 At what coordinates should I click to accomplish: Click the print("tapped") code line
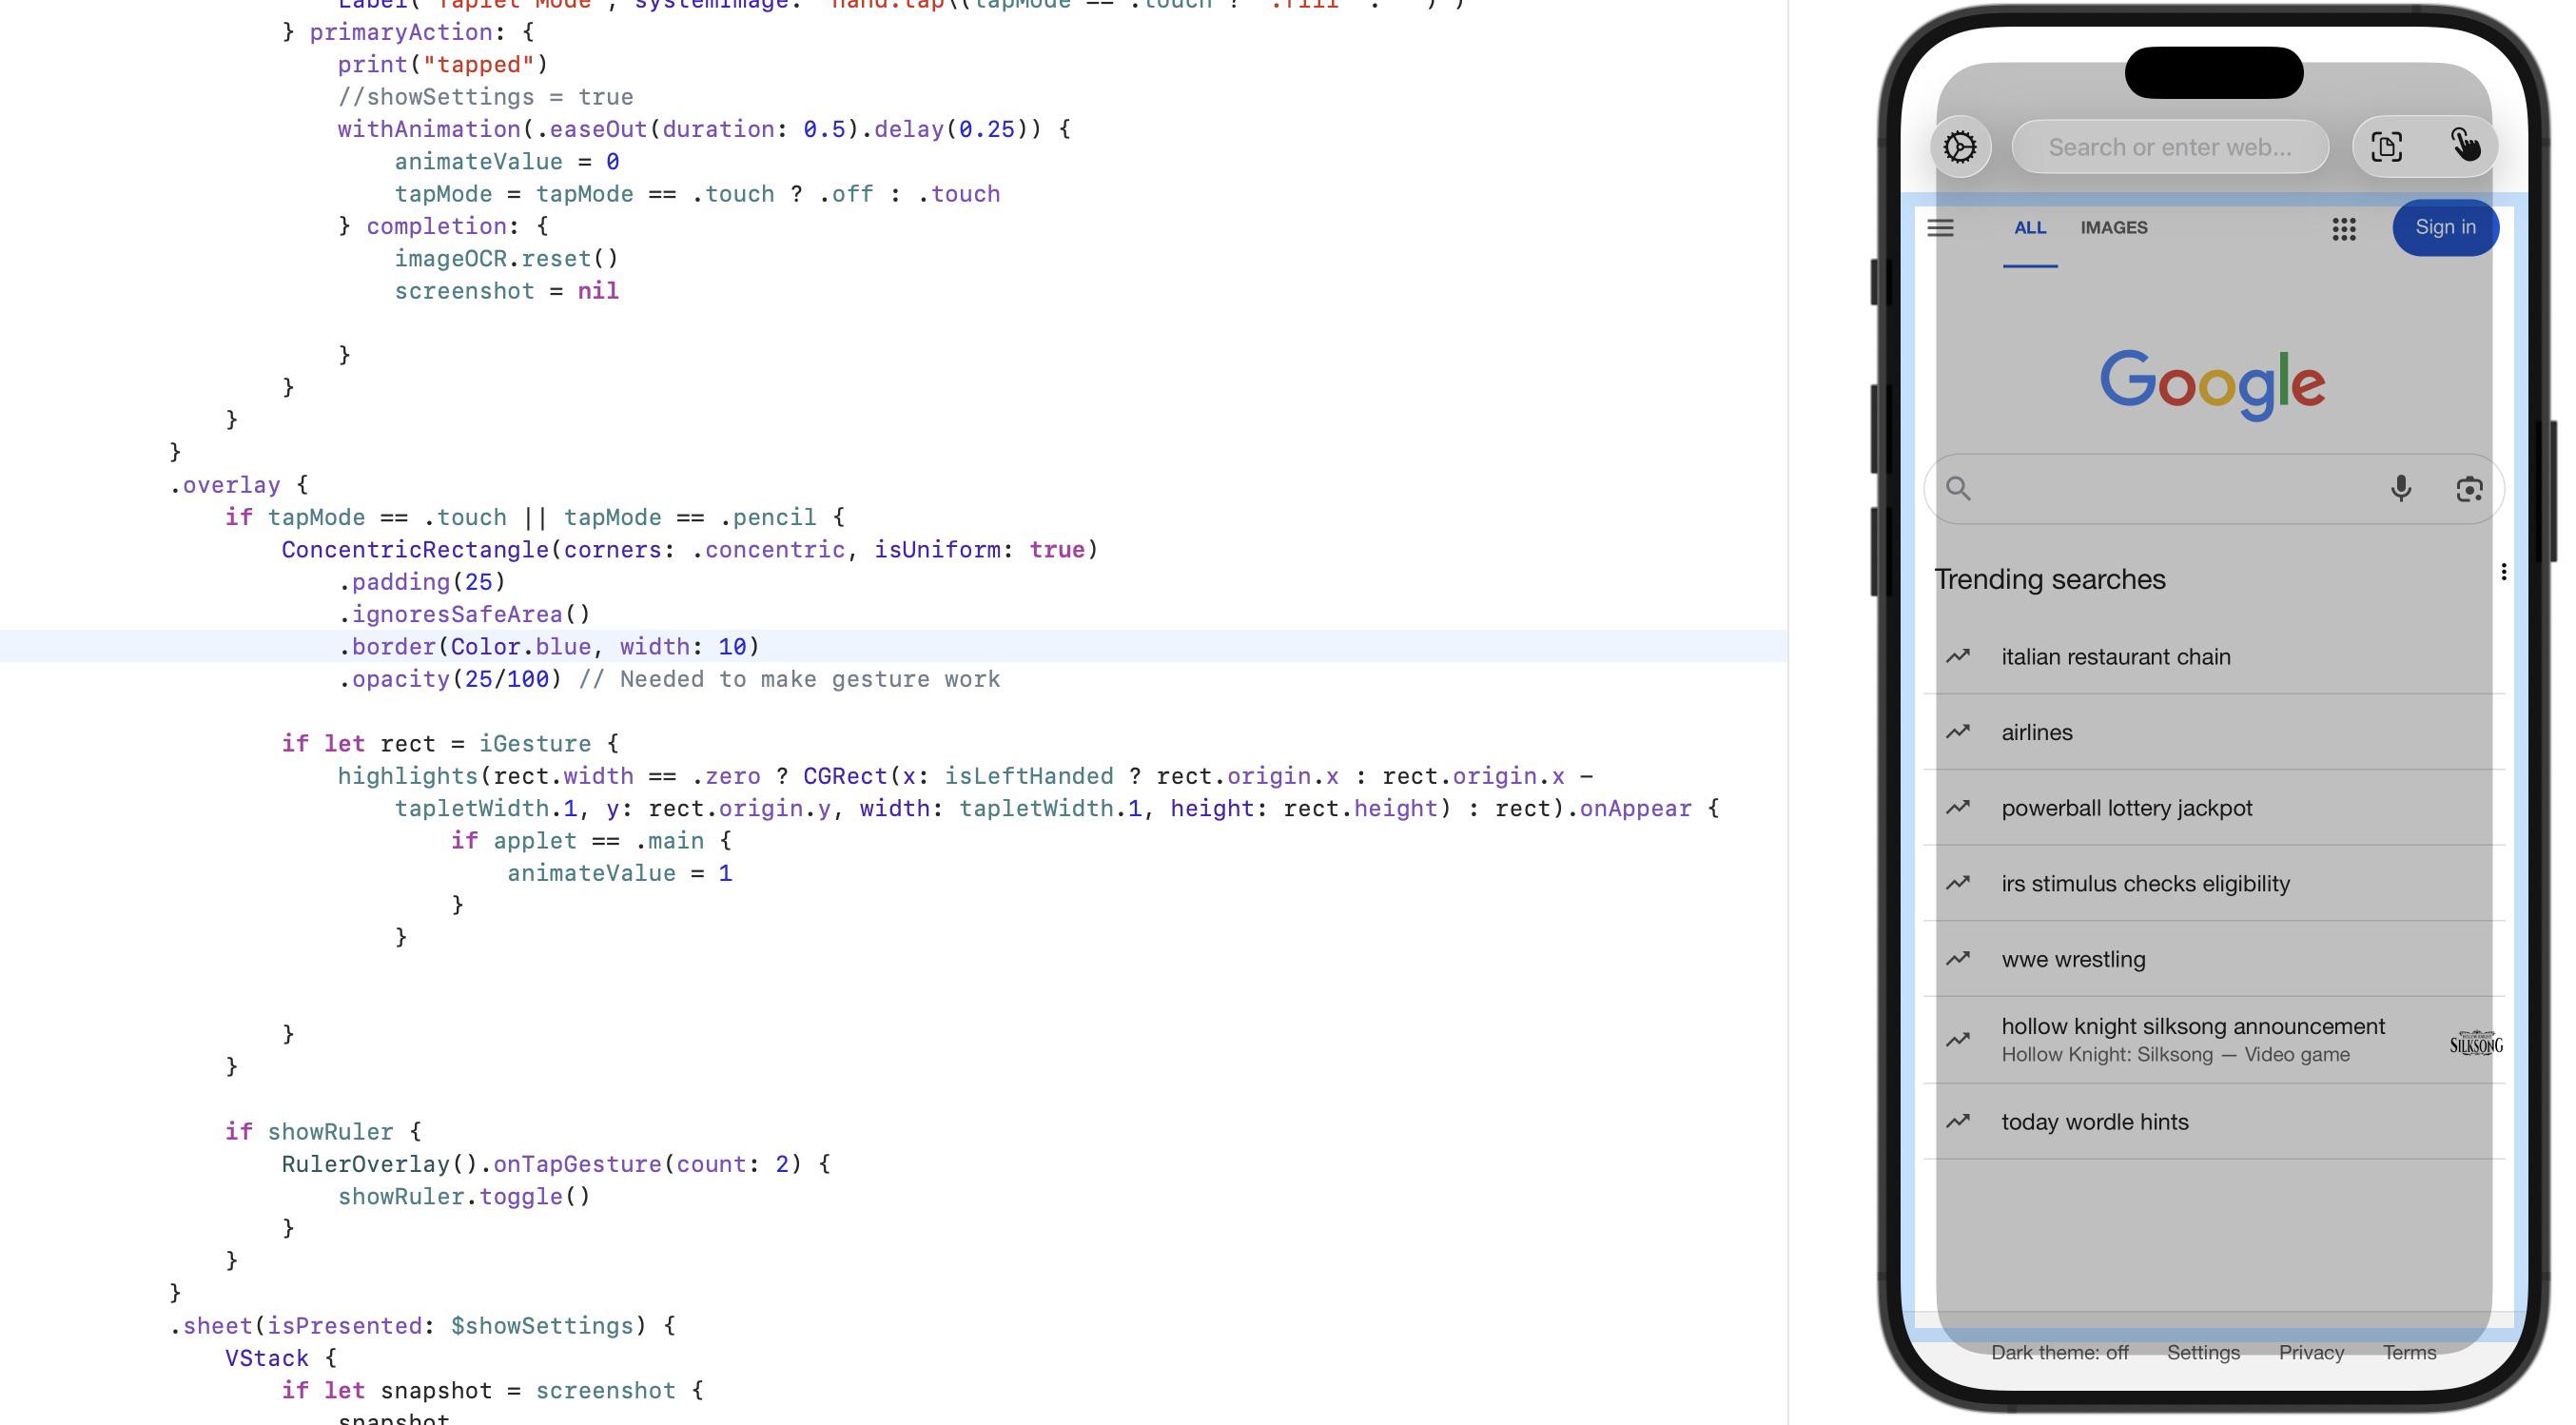point(443,65)
